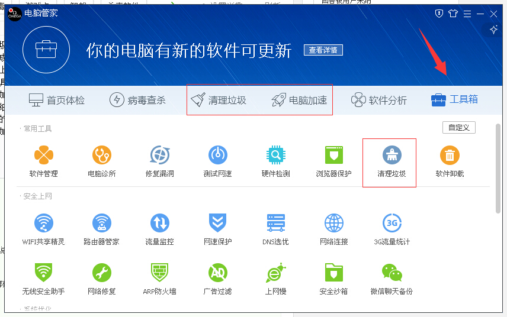Open the 软件分析 tab
507x317 pixels.
pyautogui.click(x=379, y=100)
